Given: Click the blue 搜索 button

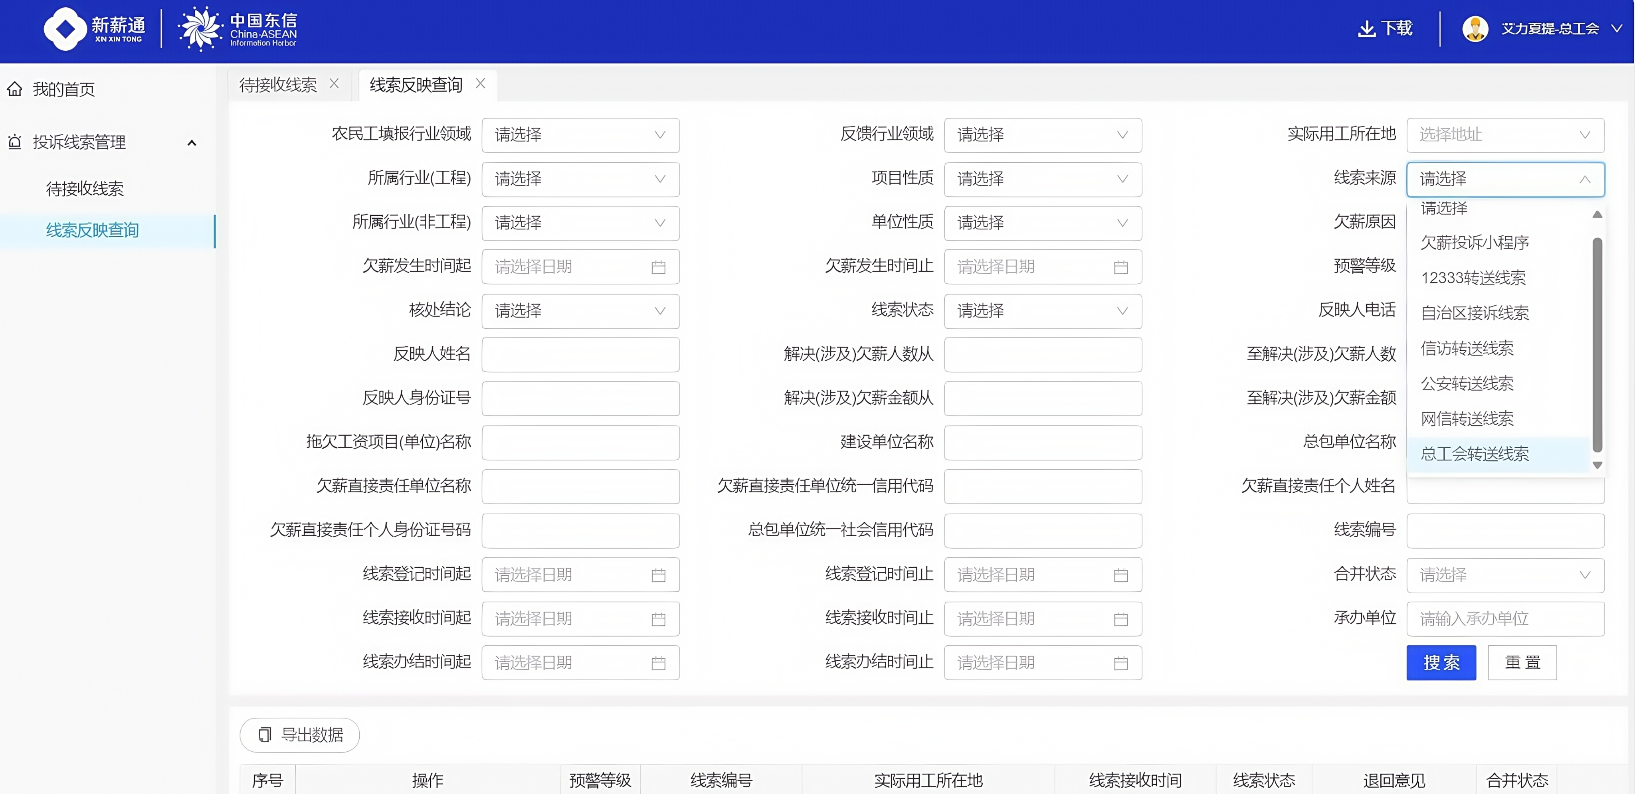Looking at the screenshot, I should pyautogui.click(x=1441, y=663).
